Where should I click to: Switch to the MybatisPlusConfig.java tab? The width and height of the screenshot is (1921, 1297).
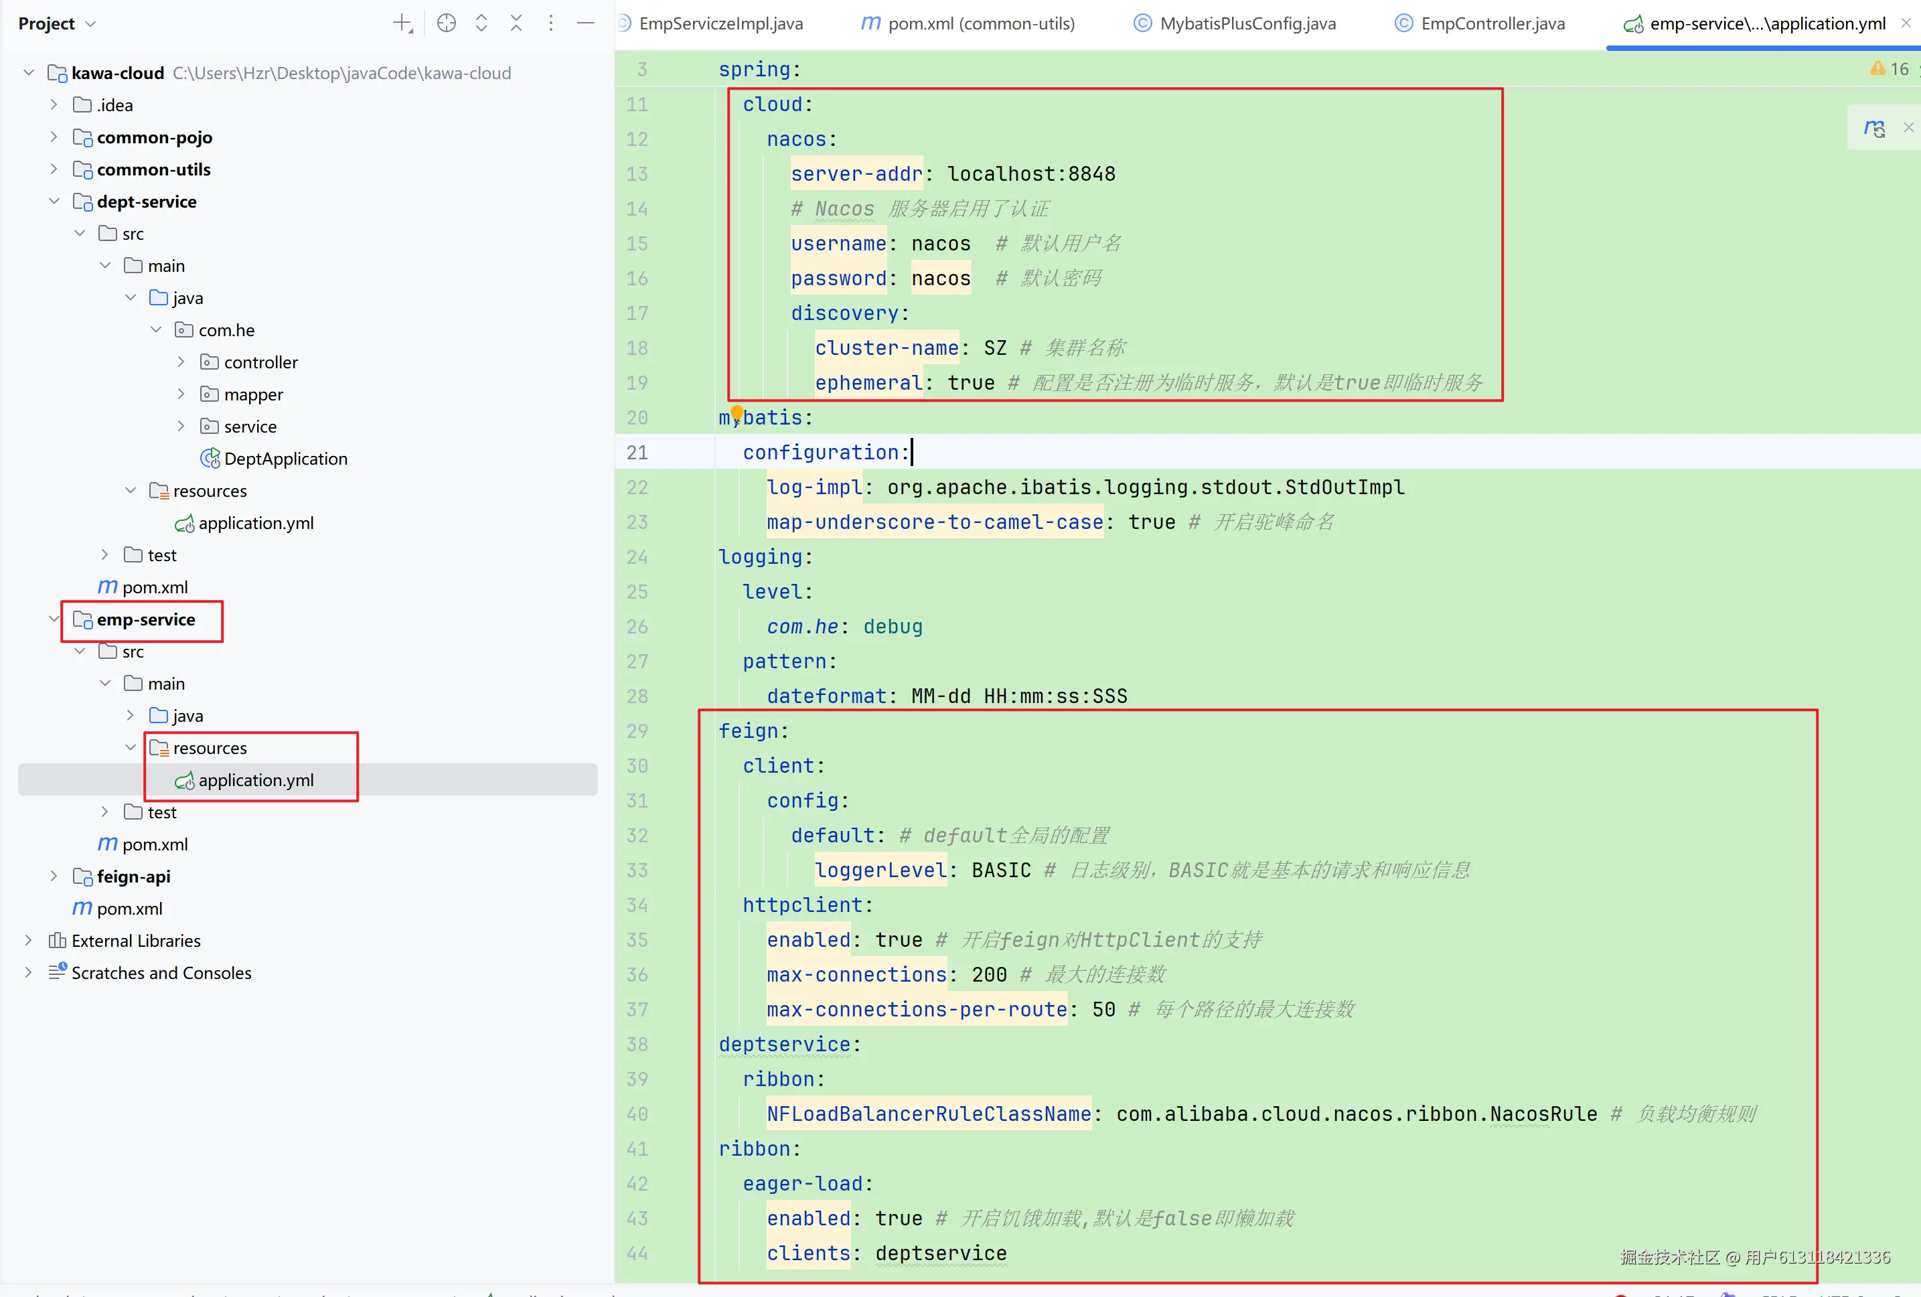tap(1247, 23)
